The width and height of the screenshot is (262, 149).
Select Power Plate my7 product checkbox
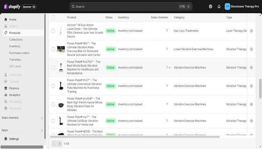point(53,121)
